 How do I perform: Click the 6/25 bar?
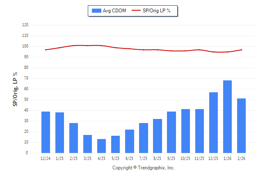130,141
